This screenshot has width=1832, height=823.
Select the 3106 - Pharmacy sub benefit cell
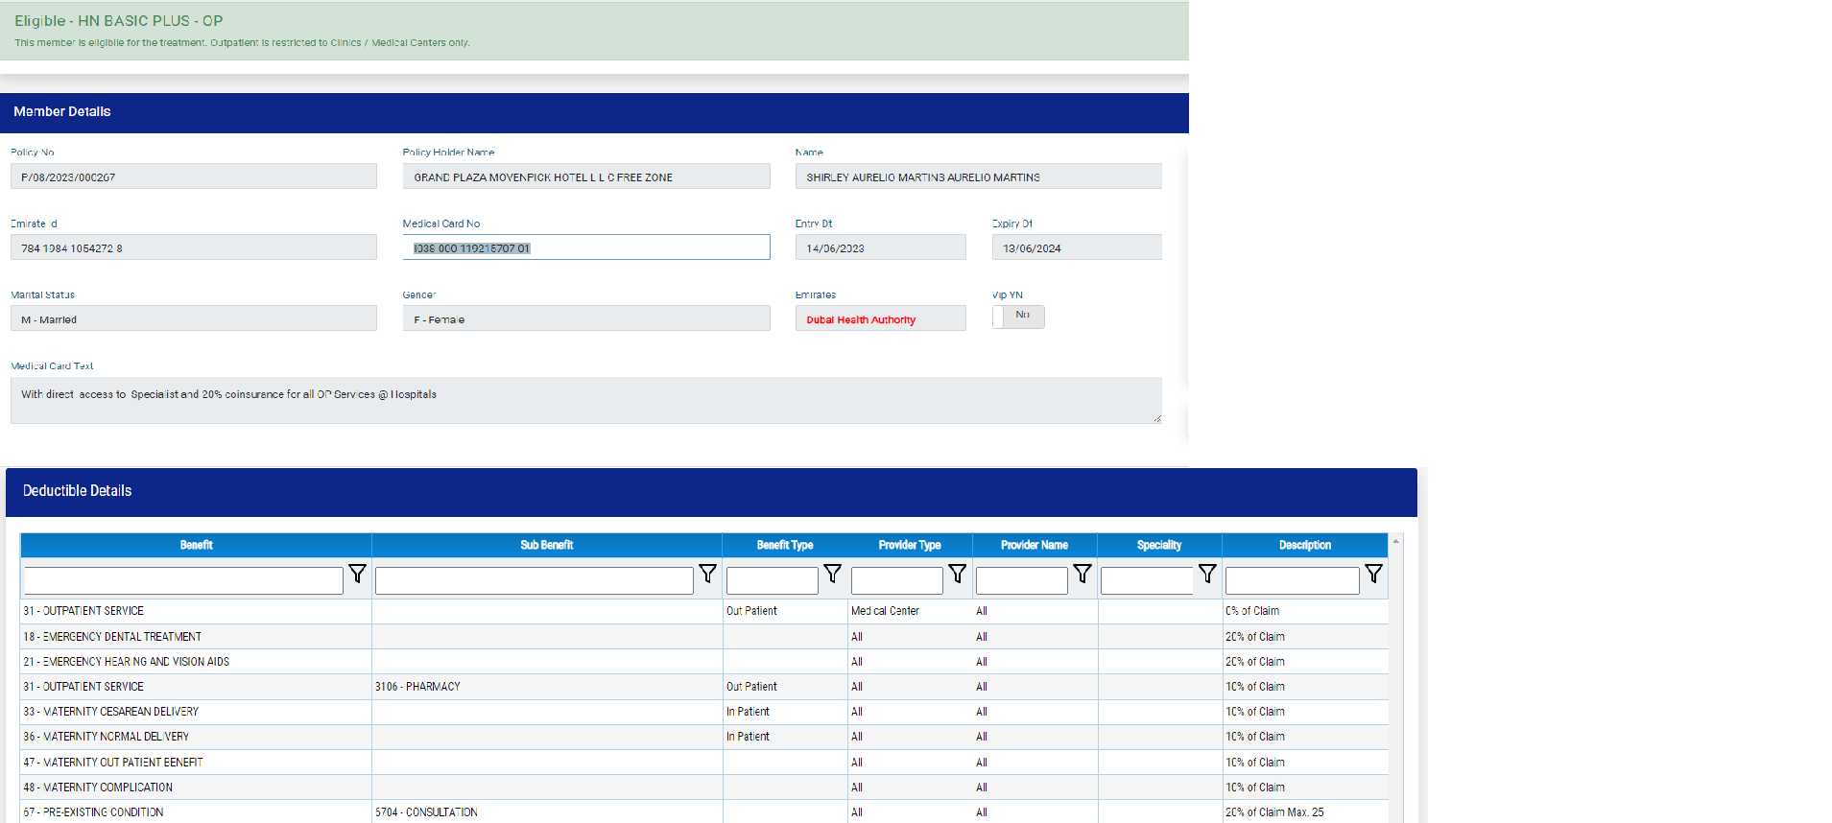tap(417, 687)
